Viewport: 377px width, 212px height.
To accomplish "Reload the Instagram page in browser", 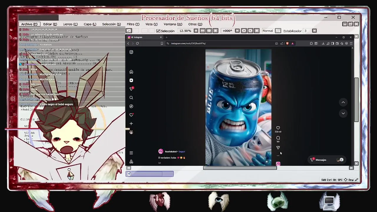I will tap(137, 43).
